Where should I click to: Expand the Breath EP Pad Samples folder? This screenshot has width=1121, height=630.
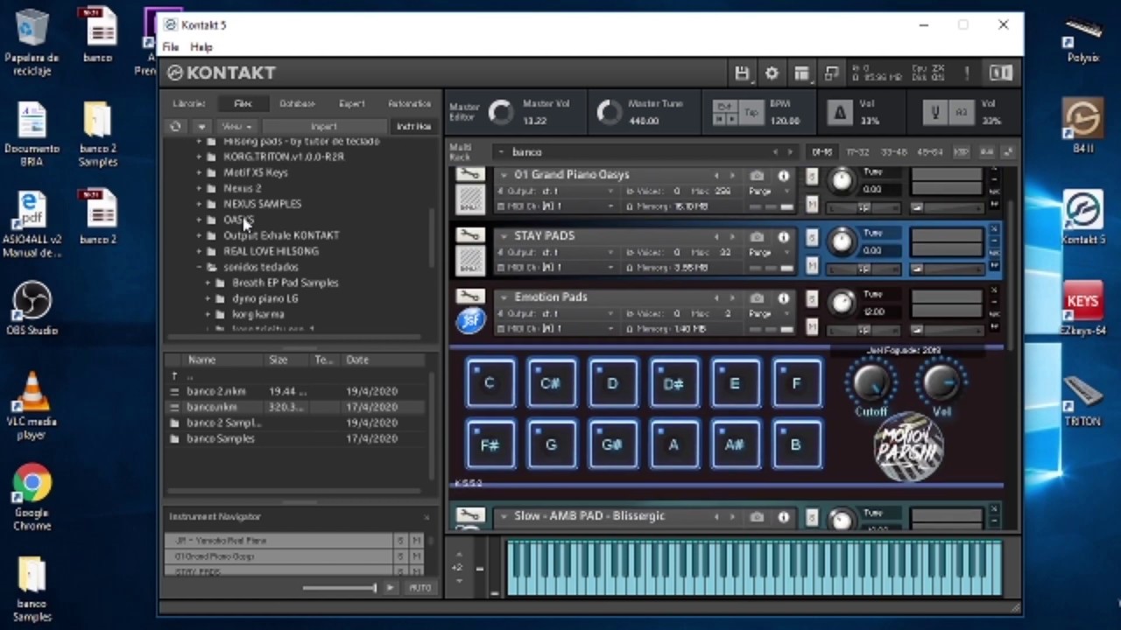[x=208, y=283]
